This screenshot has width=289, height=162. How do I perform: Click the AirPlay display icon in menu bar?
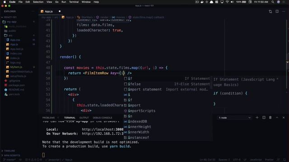click(x=222, y=2)
